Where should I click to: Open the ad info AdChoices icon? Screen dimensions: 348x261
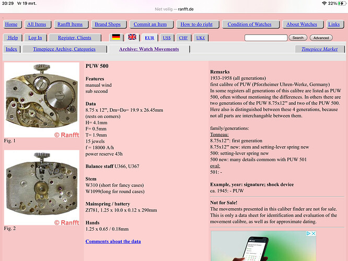(x=308, y=233)
